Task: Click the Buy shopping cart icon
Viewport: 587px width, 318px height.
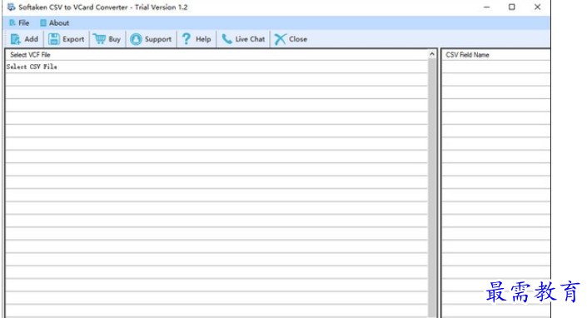Action: (x=100, y=39)
